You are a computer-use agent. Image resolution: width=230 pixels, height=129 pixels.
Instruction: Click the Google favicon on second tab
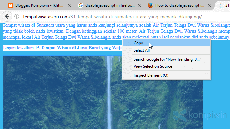click(x=81, y=5)
